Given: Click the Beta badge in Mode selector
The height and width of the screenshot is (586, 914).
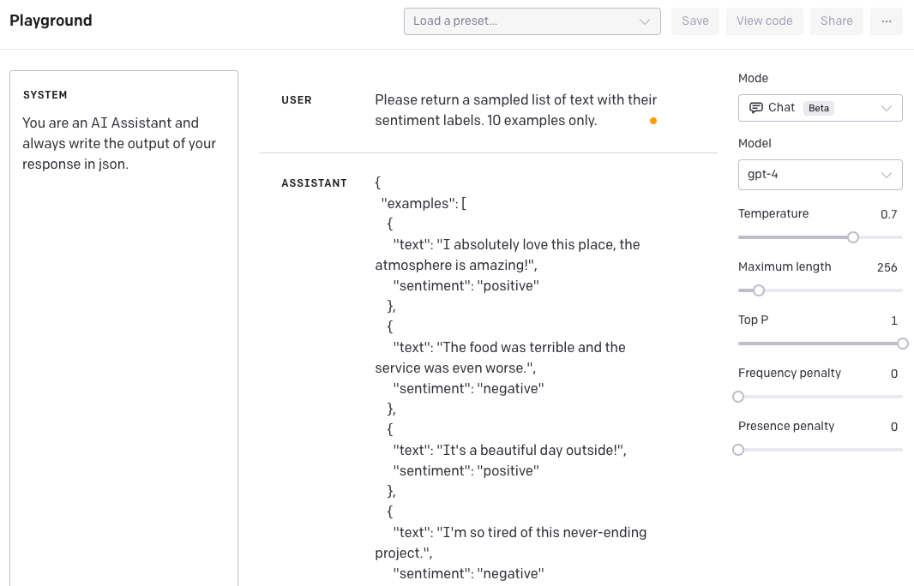Looking at the screenshot, I should 819,108.
